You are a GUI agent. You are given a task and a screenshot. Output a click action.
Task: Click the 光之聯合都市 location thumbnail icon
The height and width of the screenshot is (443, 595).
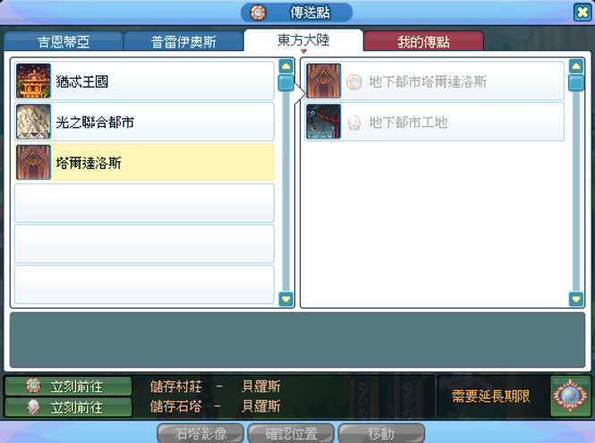[x=33, y=122]
